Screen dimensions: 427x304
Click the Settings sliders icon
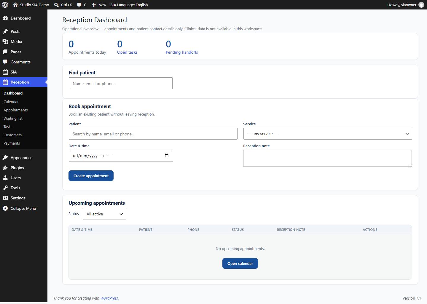(5, 198)
